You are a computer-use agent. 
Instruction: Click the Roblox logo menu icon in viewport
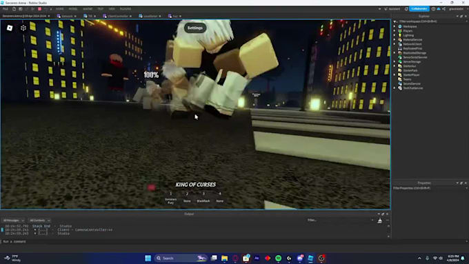[x=10, y=28]
